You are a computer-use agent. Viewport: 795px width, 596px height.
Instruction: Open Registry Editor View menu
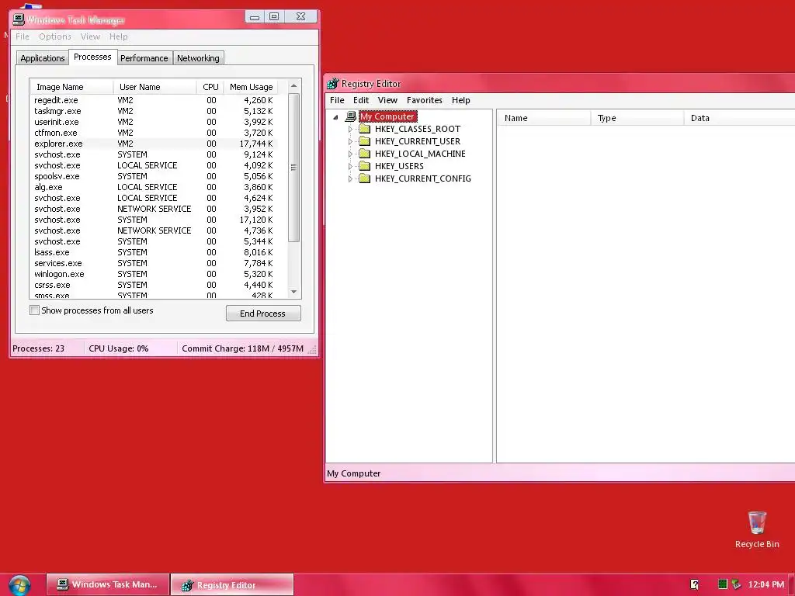[387, 100]
